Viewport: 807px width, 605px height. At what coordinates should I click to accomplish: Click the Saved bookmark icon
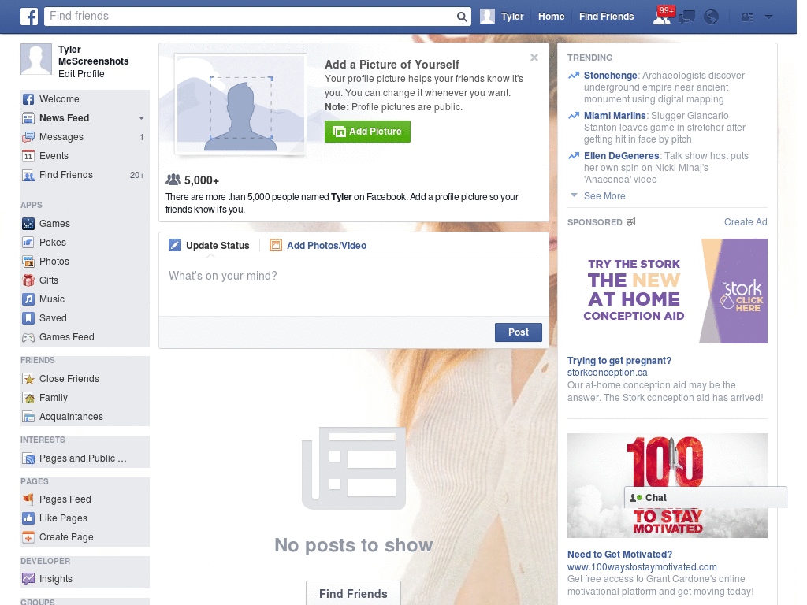[x=28, y=318]
